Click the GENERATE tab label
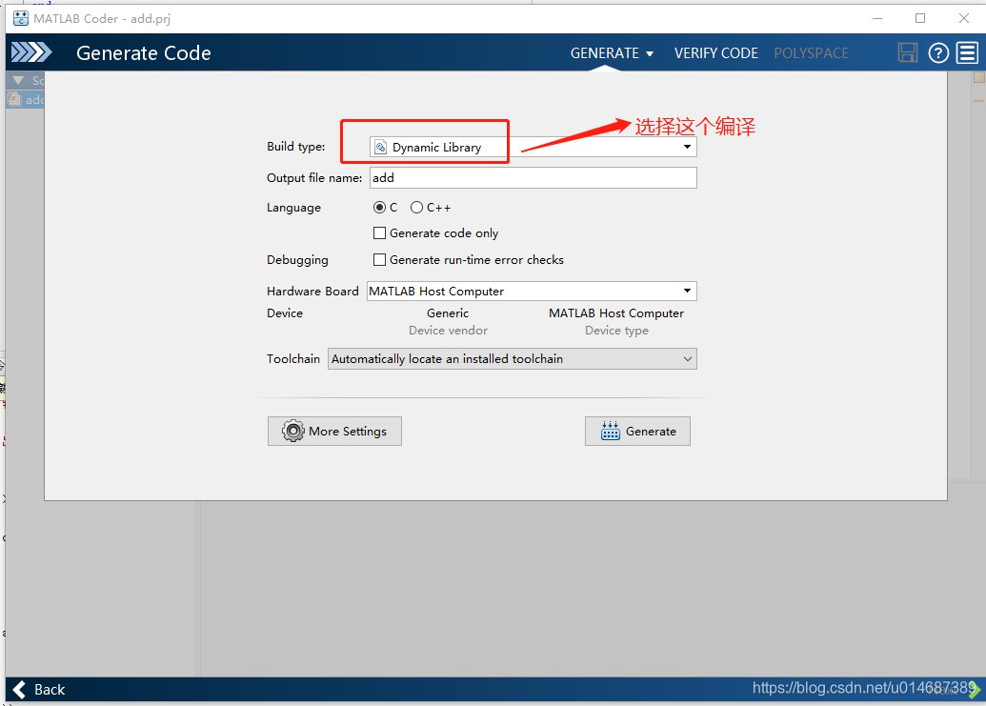 coord(604,53)
